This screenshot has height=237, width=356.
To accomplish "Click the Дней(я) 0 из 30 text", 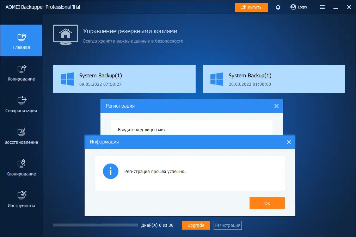I will pos(157,225).
